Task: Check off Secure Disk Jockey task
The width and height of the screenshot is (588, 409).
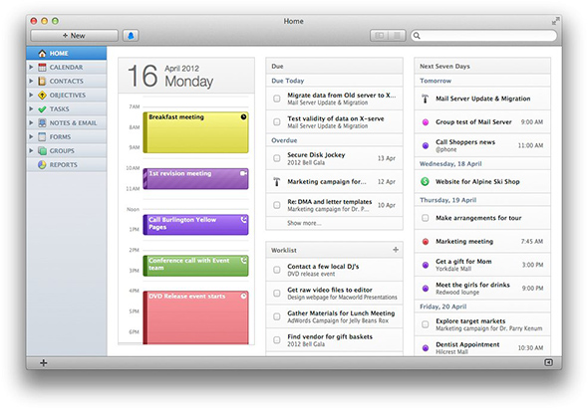Action: tap(277, 158)
